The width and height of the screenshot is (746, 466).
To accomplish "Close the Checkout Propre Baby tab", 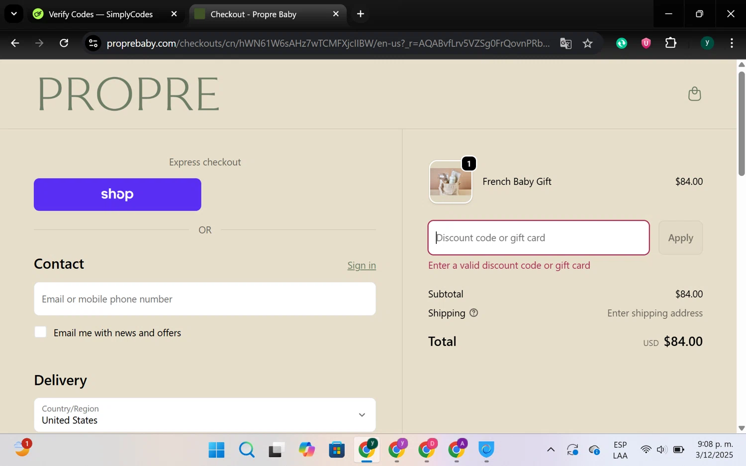I will (x=336, y=14).
